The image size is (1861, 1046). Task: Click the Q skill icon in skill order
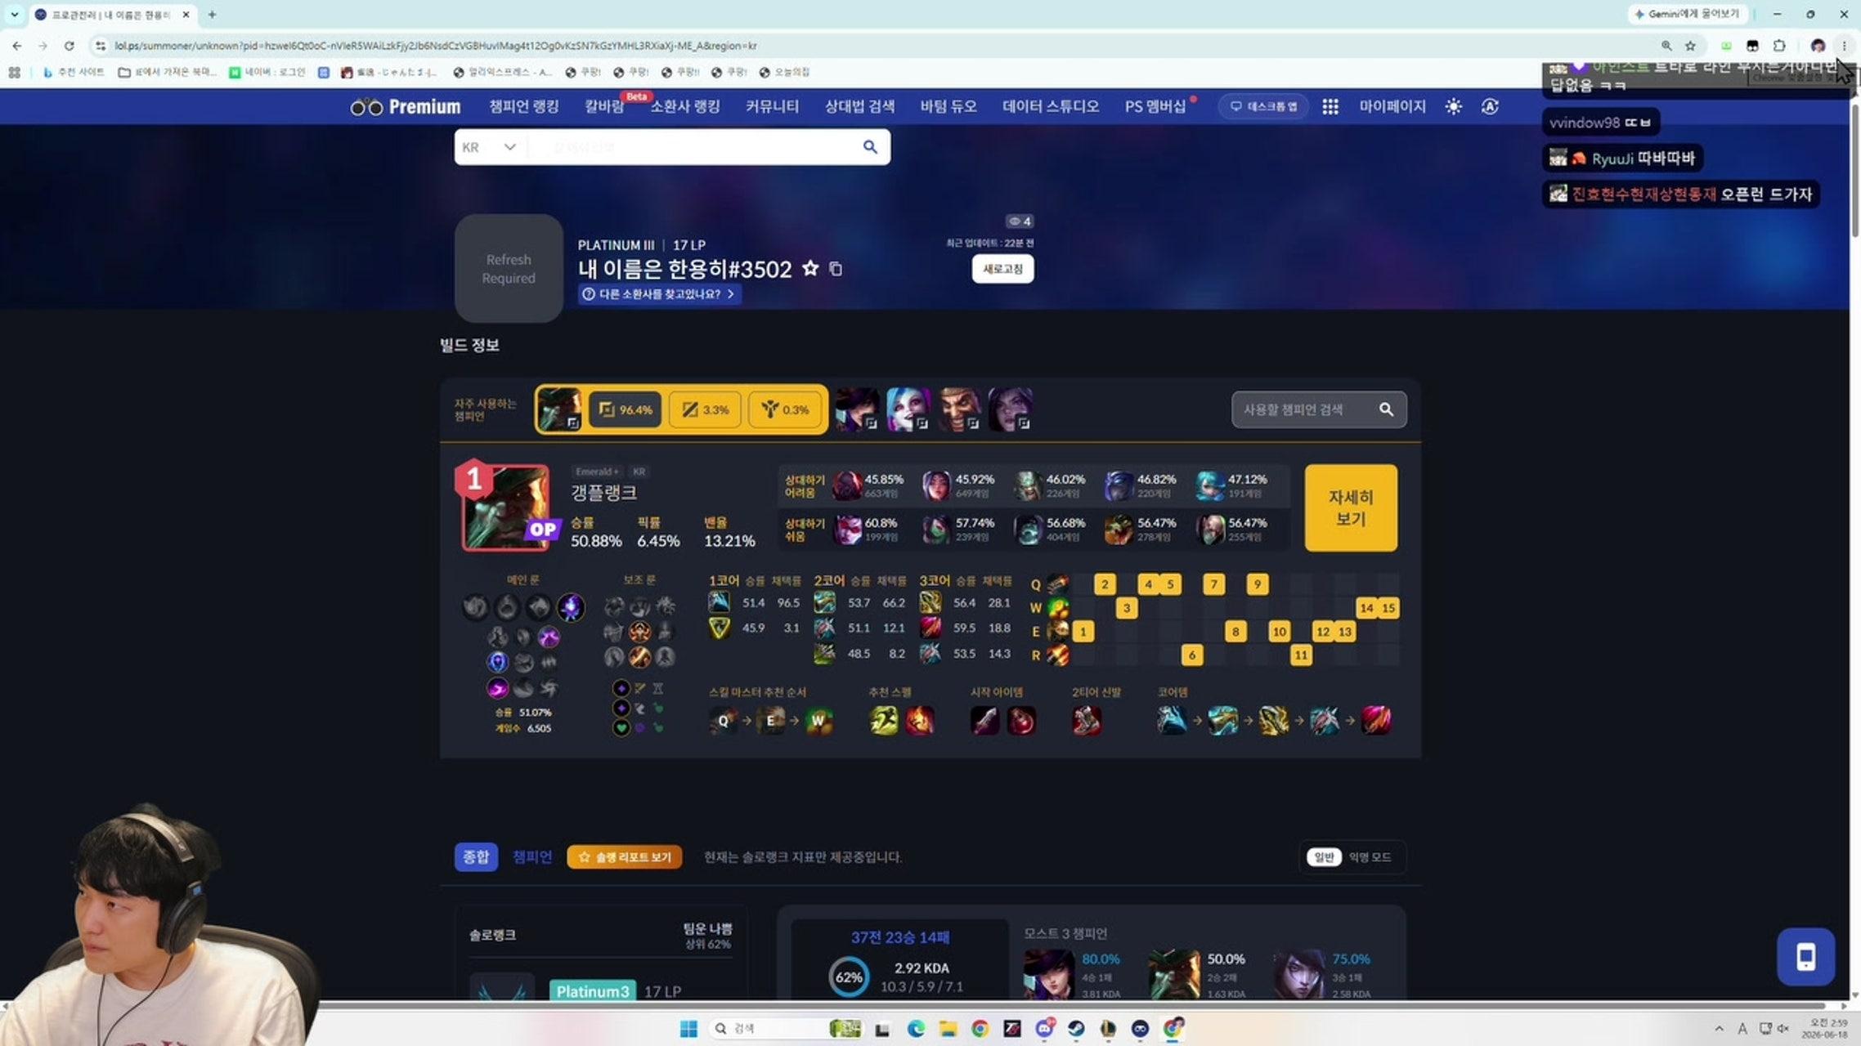click(x=1057, y=583)
